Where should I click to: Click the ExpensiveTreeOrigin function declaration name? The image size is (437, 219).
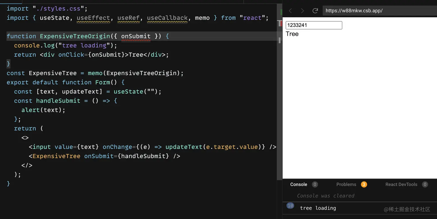click(x=75, y=36)
